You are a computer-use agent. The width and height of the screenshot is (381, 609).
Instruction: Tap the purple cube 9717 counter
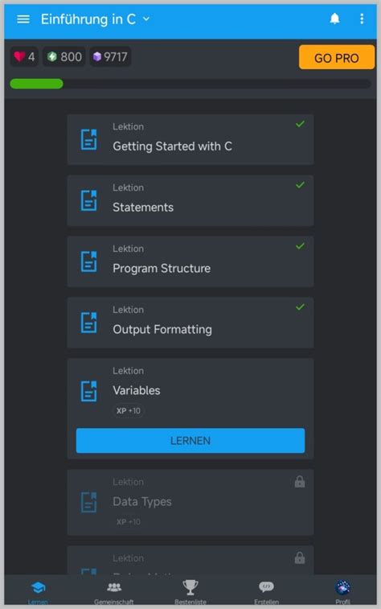[110, 56]
